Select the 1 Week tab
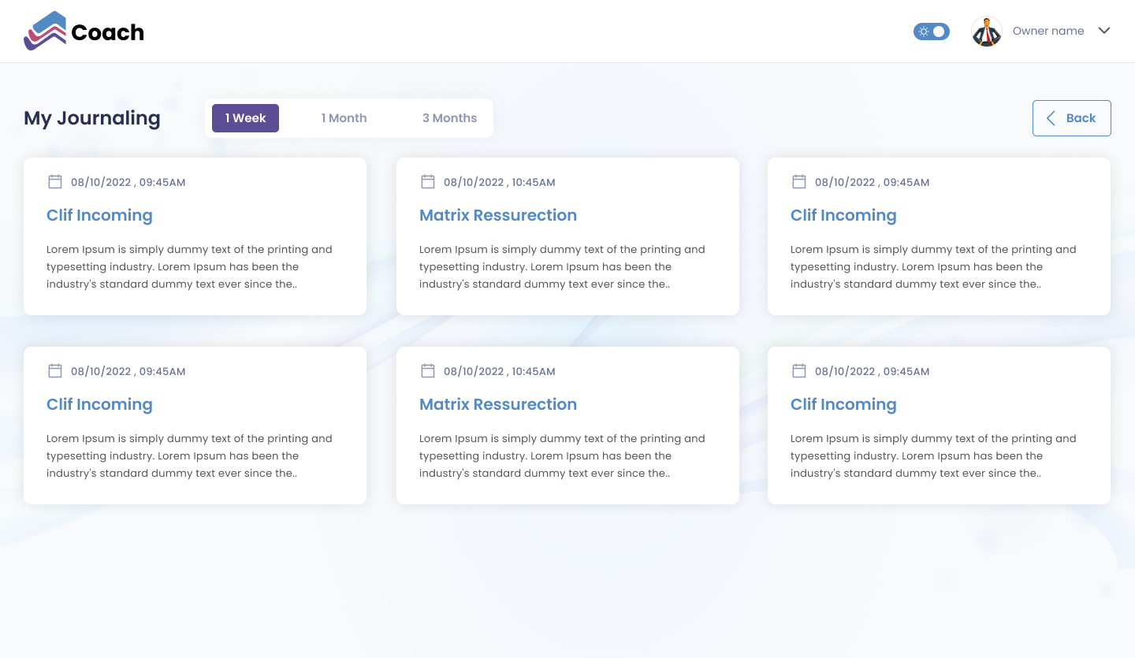 pyautogui.click(x=245, y=118)
